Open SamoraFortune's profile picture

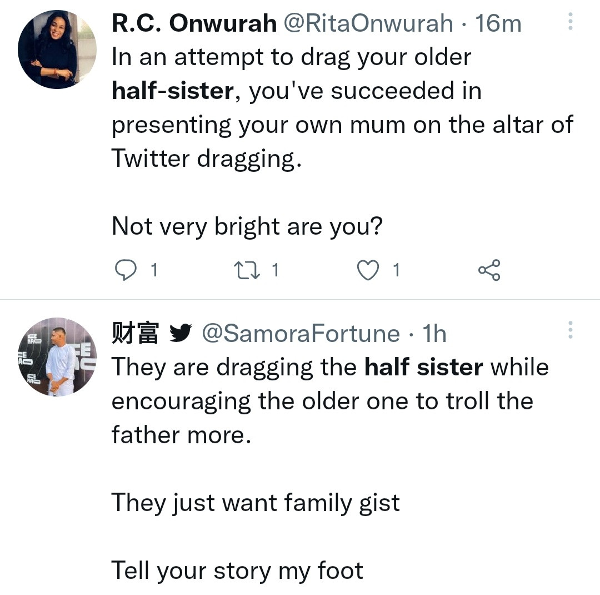tap(57, 357)
